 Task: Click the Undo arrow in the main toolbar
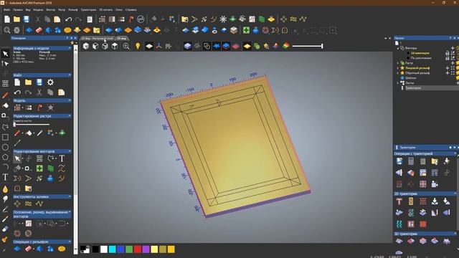click(69, 19)
